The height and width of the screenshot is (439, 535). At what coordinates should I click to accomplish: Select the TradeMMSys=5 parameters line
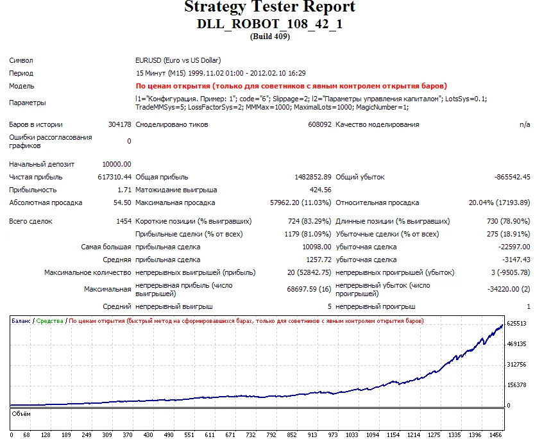coord(272,108)
